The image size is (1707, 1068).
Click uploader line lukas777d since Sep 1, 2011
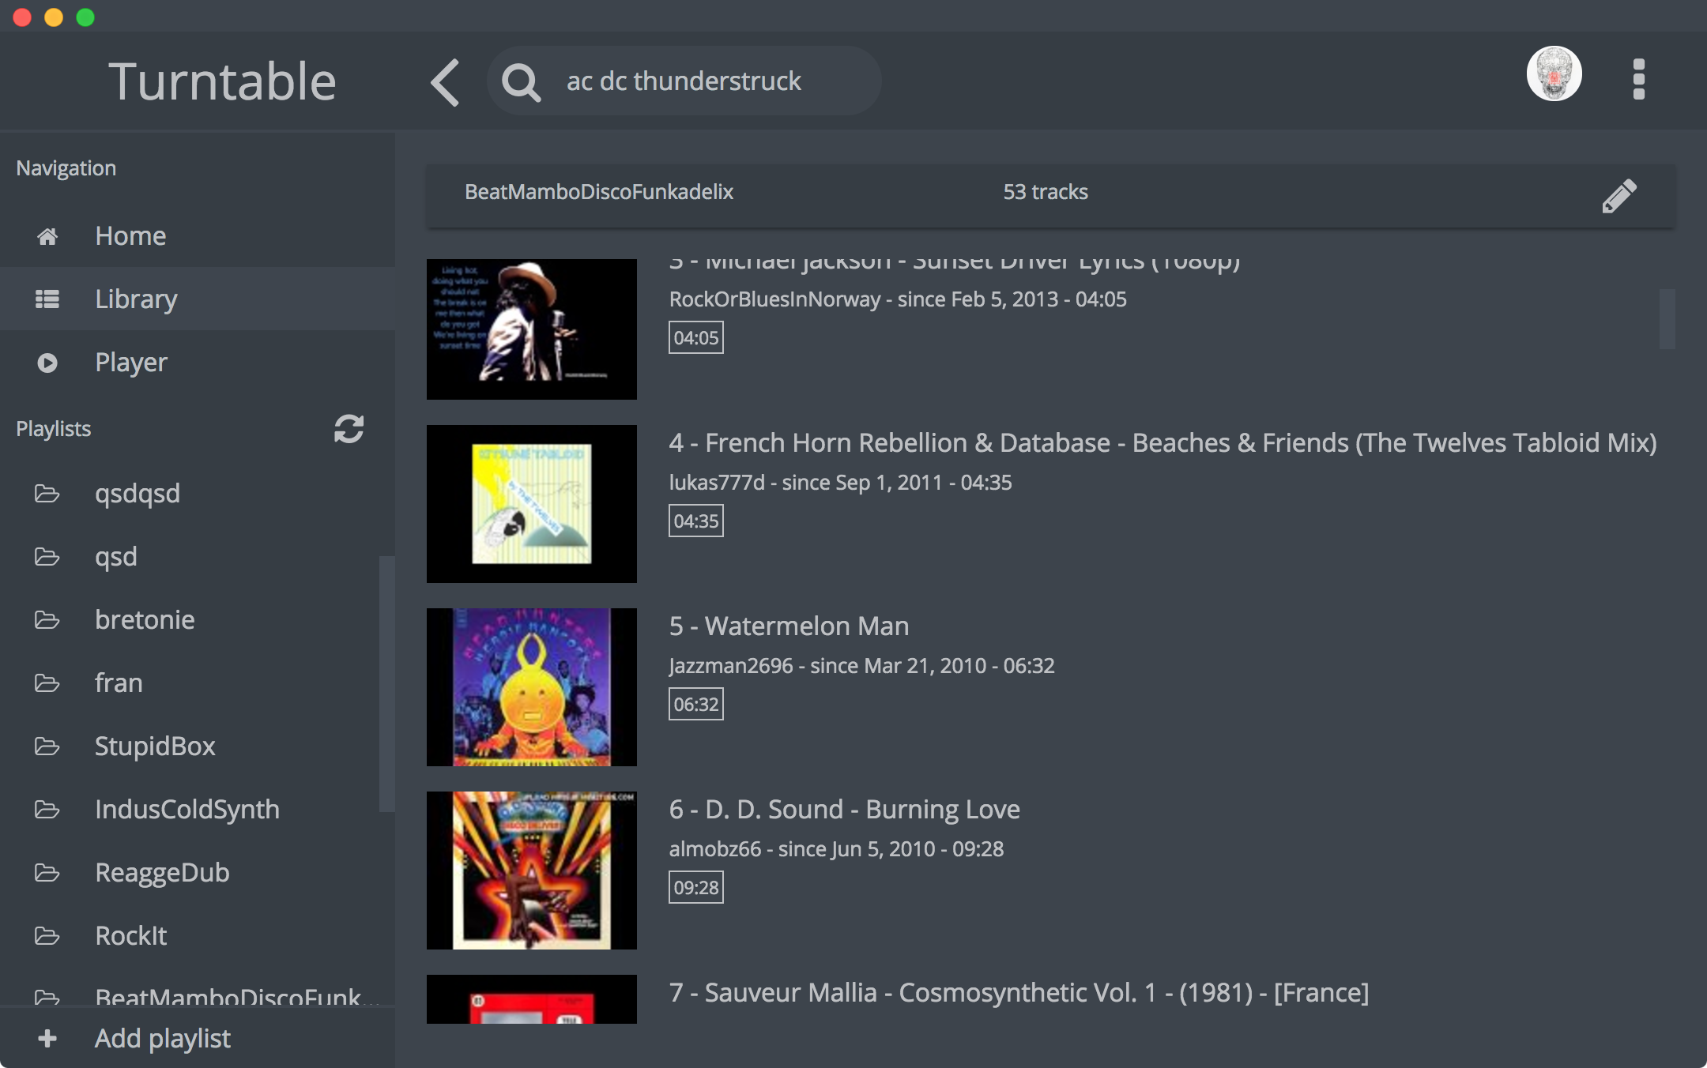pos(840,483)
